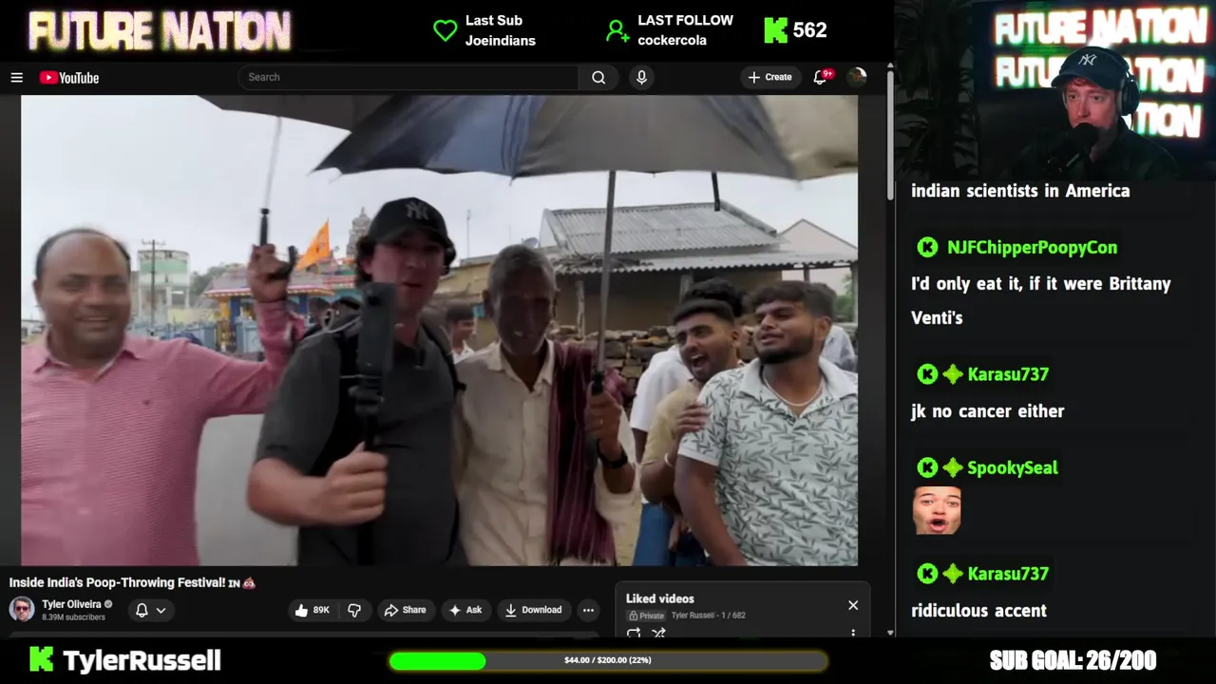Image resolution: width=1216 pixels, height=684 pixels.
Task: Click the last subscriber name 'Joeindians'
Action: point(501,40)
